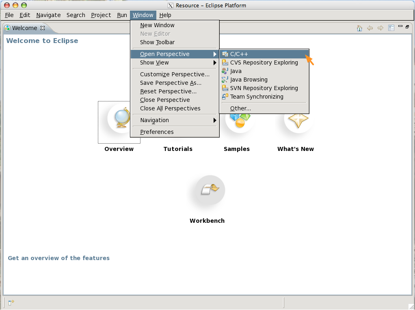This screenshot has height=310, width=415.
Task: Click the Samples link label
Action: pos(237,149)
